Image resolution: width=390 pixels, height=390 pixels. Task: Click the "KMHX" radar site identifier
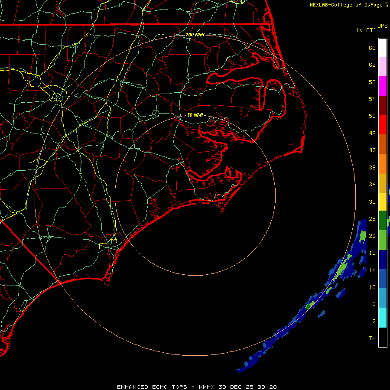coord(208,387)
